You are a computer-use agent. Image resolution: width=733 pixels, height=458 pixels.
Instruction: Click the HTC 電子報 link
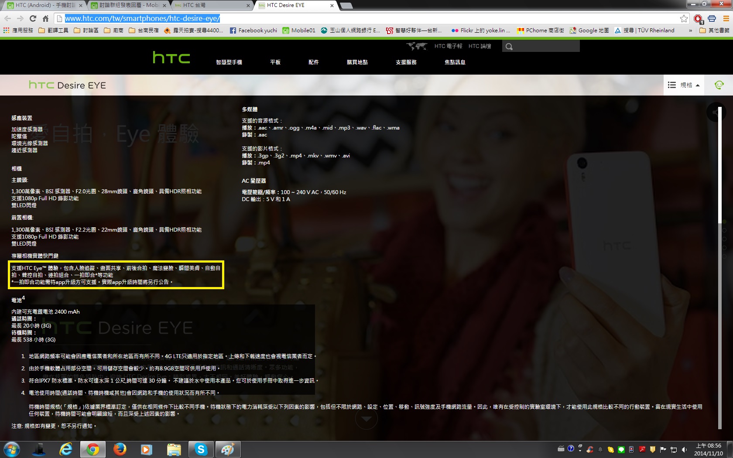click(x=448, y=46)
